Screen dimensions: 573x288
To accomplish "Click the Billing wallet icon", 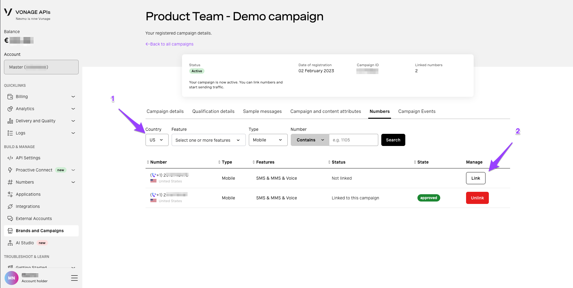I will click(x=10, y=97).
